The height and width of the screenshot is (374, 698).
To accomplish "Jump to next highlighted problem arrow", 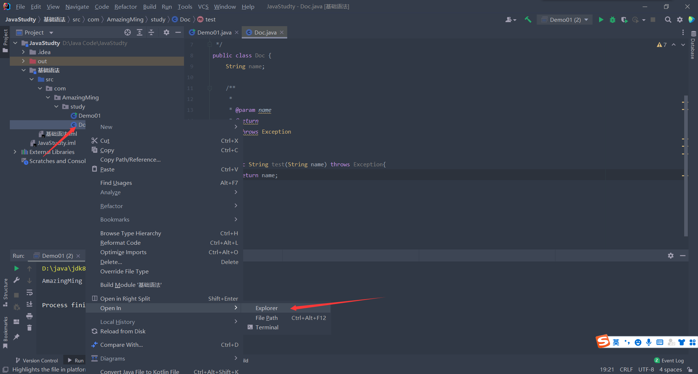I will point(683,45).
